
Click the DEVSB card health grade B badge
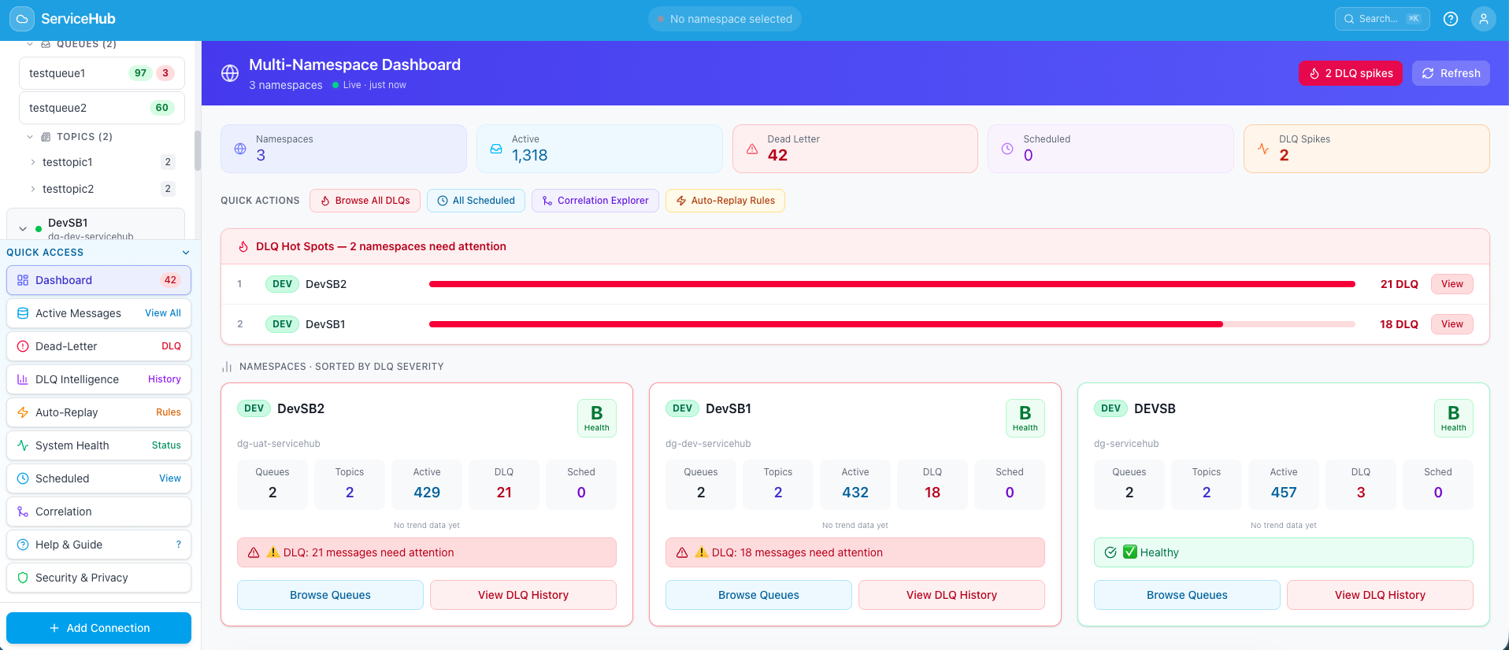(1454, 418)
